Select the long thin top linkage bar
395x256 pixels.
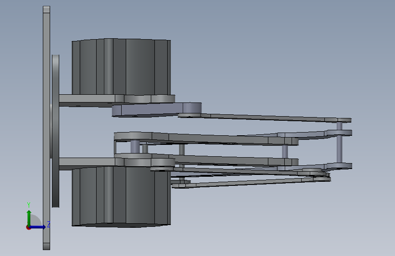pos(265,118)
